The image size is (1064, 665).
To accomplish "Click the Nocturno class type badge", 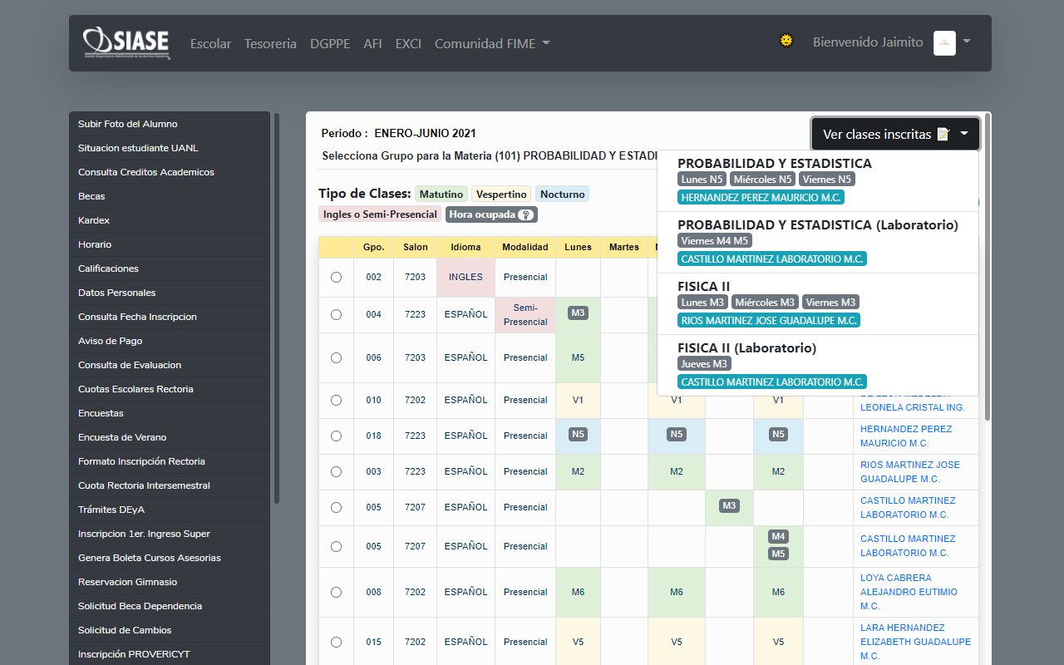I will (562, 194).
